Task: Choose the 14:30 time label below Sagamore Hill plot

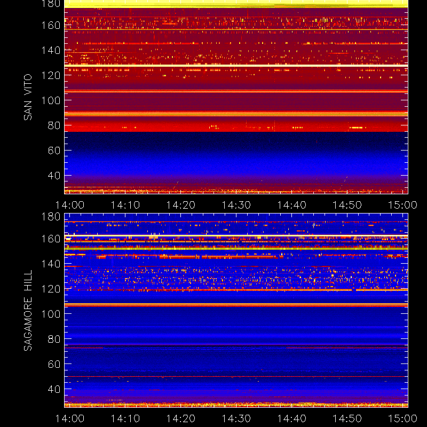Action: pyautogui.click(x=236, y=418)
